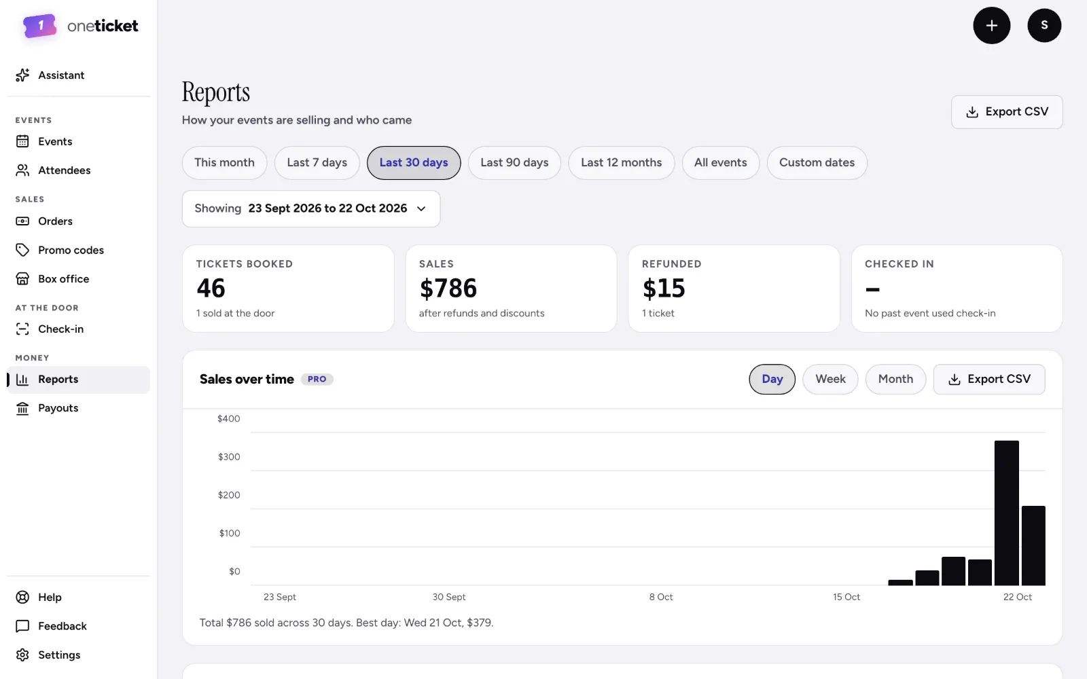
Task: Expand the Showing date range dropdown
Action: [x=311, y=208]
